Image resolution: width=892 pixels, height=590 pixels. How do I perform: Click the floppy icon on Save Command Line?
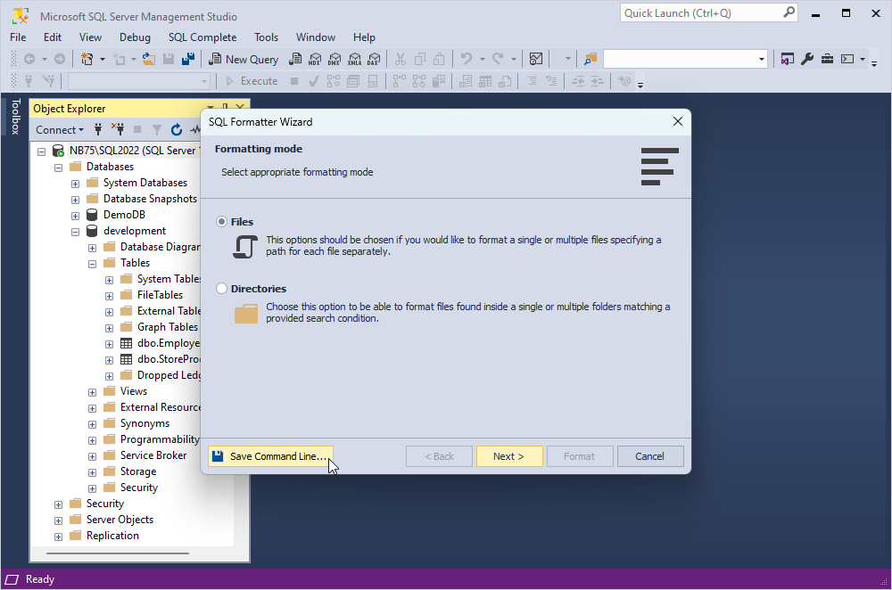click(218, 455)
